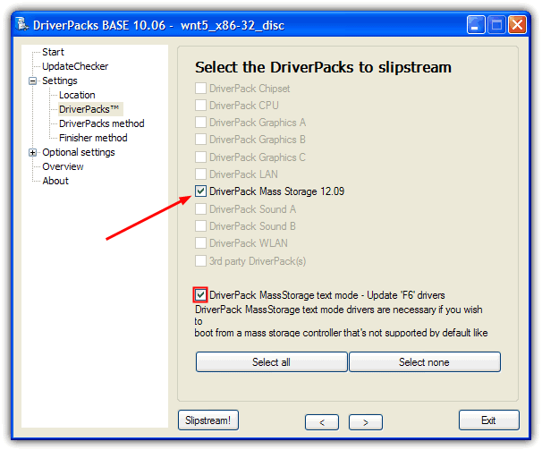Expand the Optional settings tree node
542x450 pixels.
(32, 153)
